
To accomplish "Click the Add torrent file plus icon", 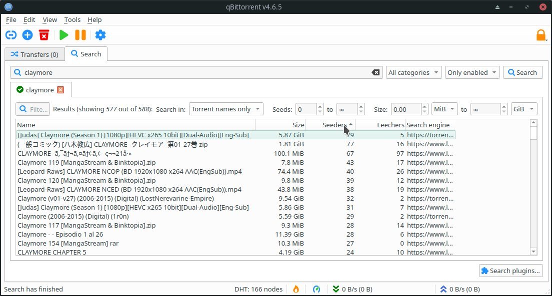I will [x=27, y=35].
